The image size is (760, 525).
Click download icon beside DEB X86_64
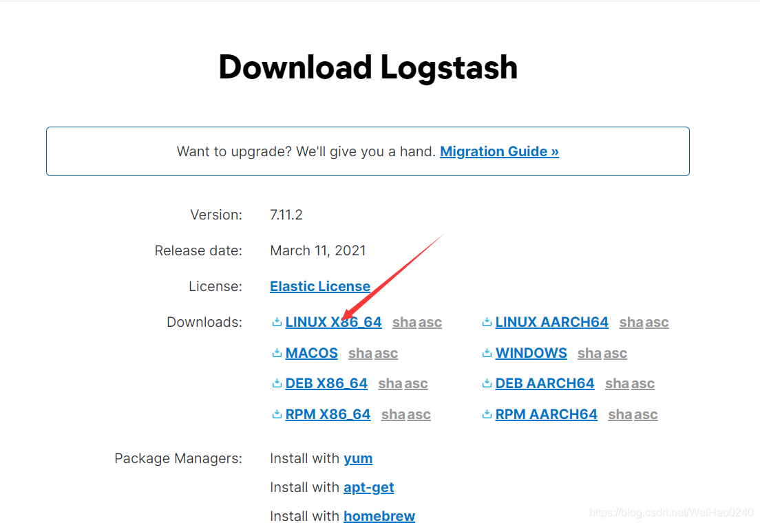(x=277, y=383)
